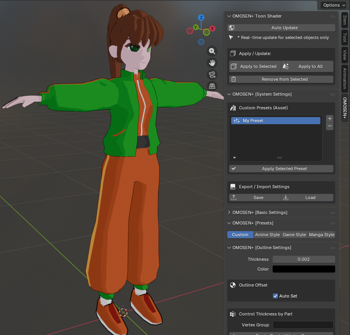Open the Options dropdown

click(334, 5)
